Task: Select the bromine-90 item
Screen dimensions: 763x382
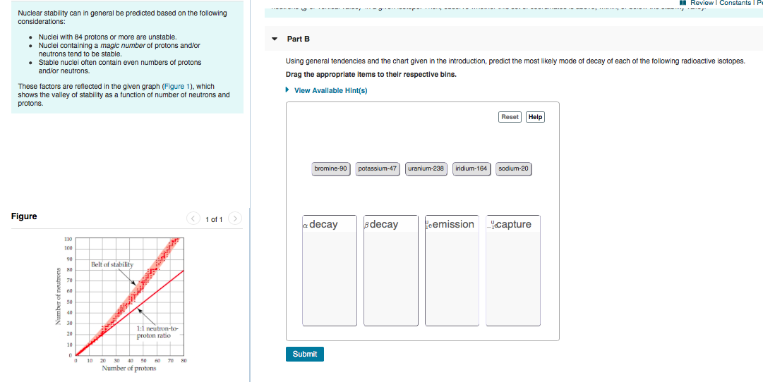Action: [330, 168]
